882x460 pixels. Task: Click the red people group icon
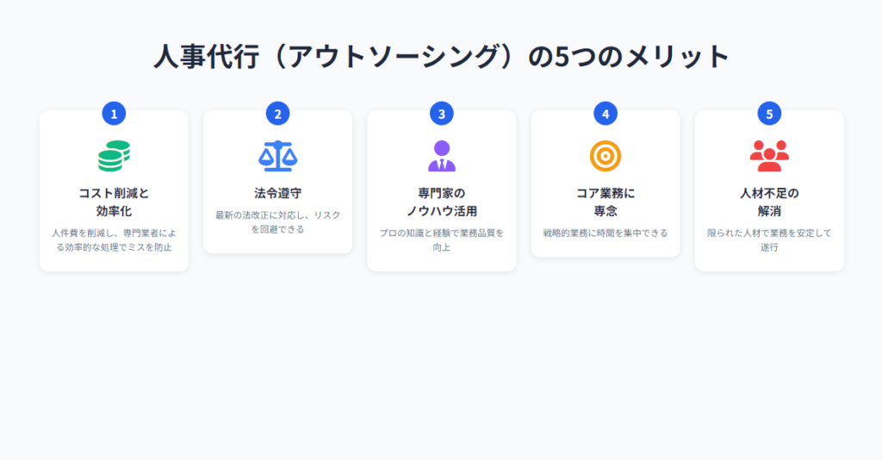tap(769, 156)
